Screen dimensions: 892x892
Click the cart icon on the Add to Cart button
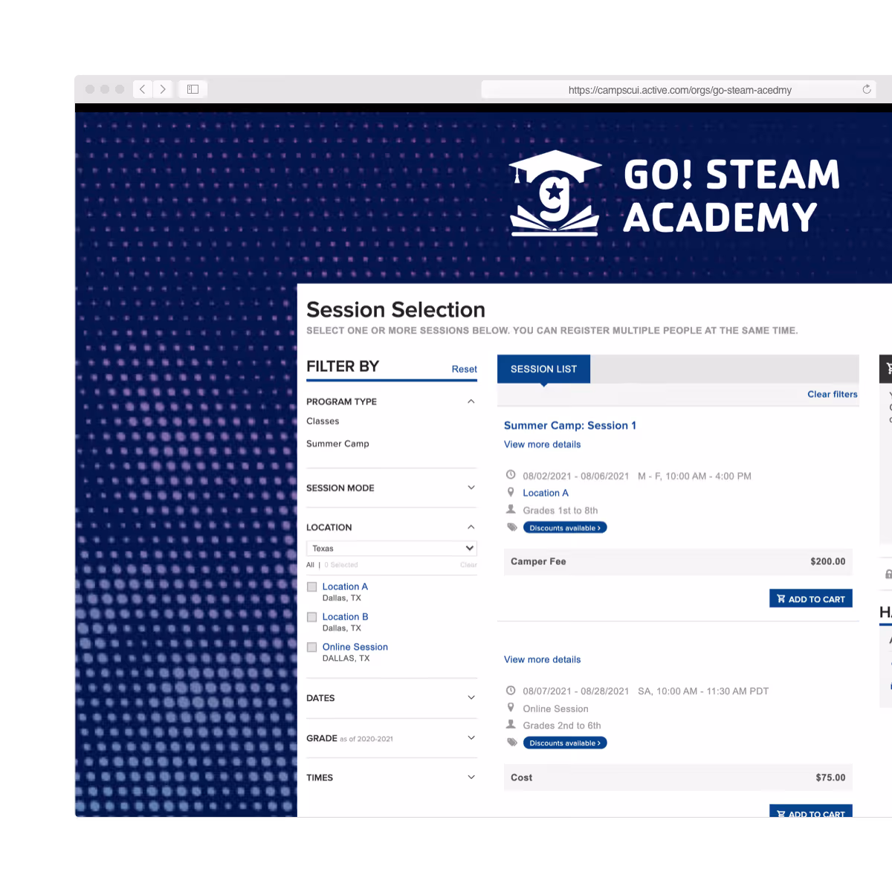781,598
